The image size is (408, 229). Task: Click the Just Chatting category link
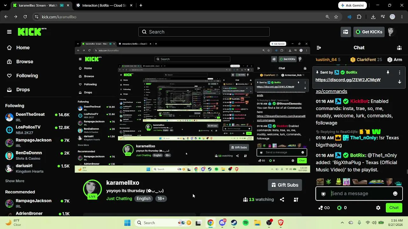pyautogui.click(x=119, y=198)
